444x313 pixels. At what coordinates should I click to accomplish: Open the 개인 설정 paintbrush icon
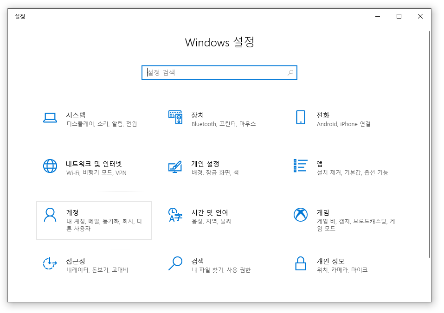pyautogui.click(x=175, y=166)
